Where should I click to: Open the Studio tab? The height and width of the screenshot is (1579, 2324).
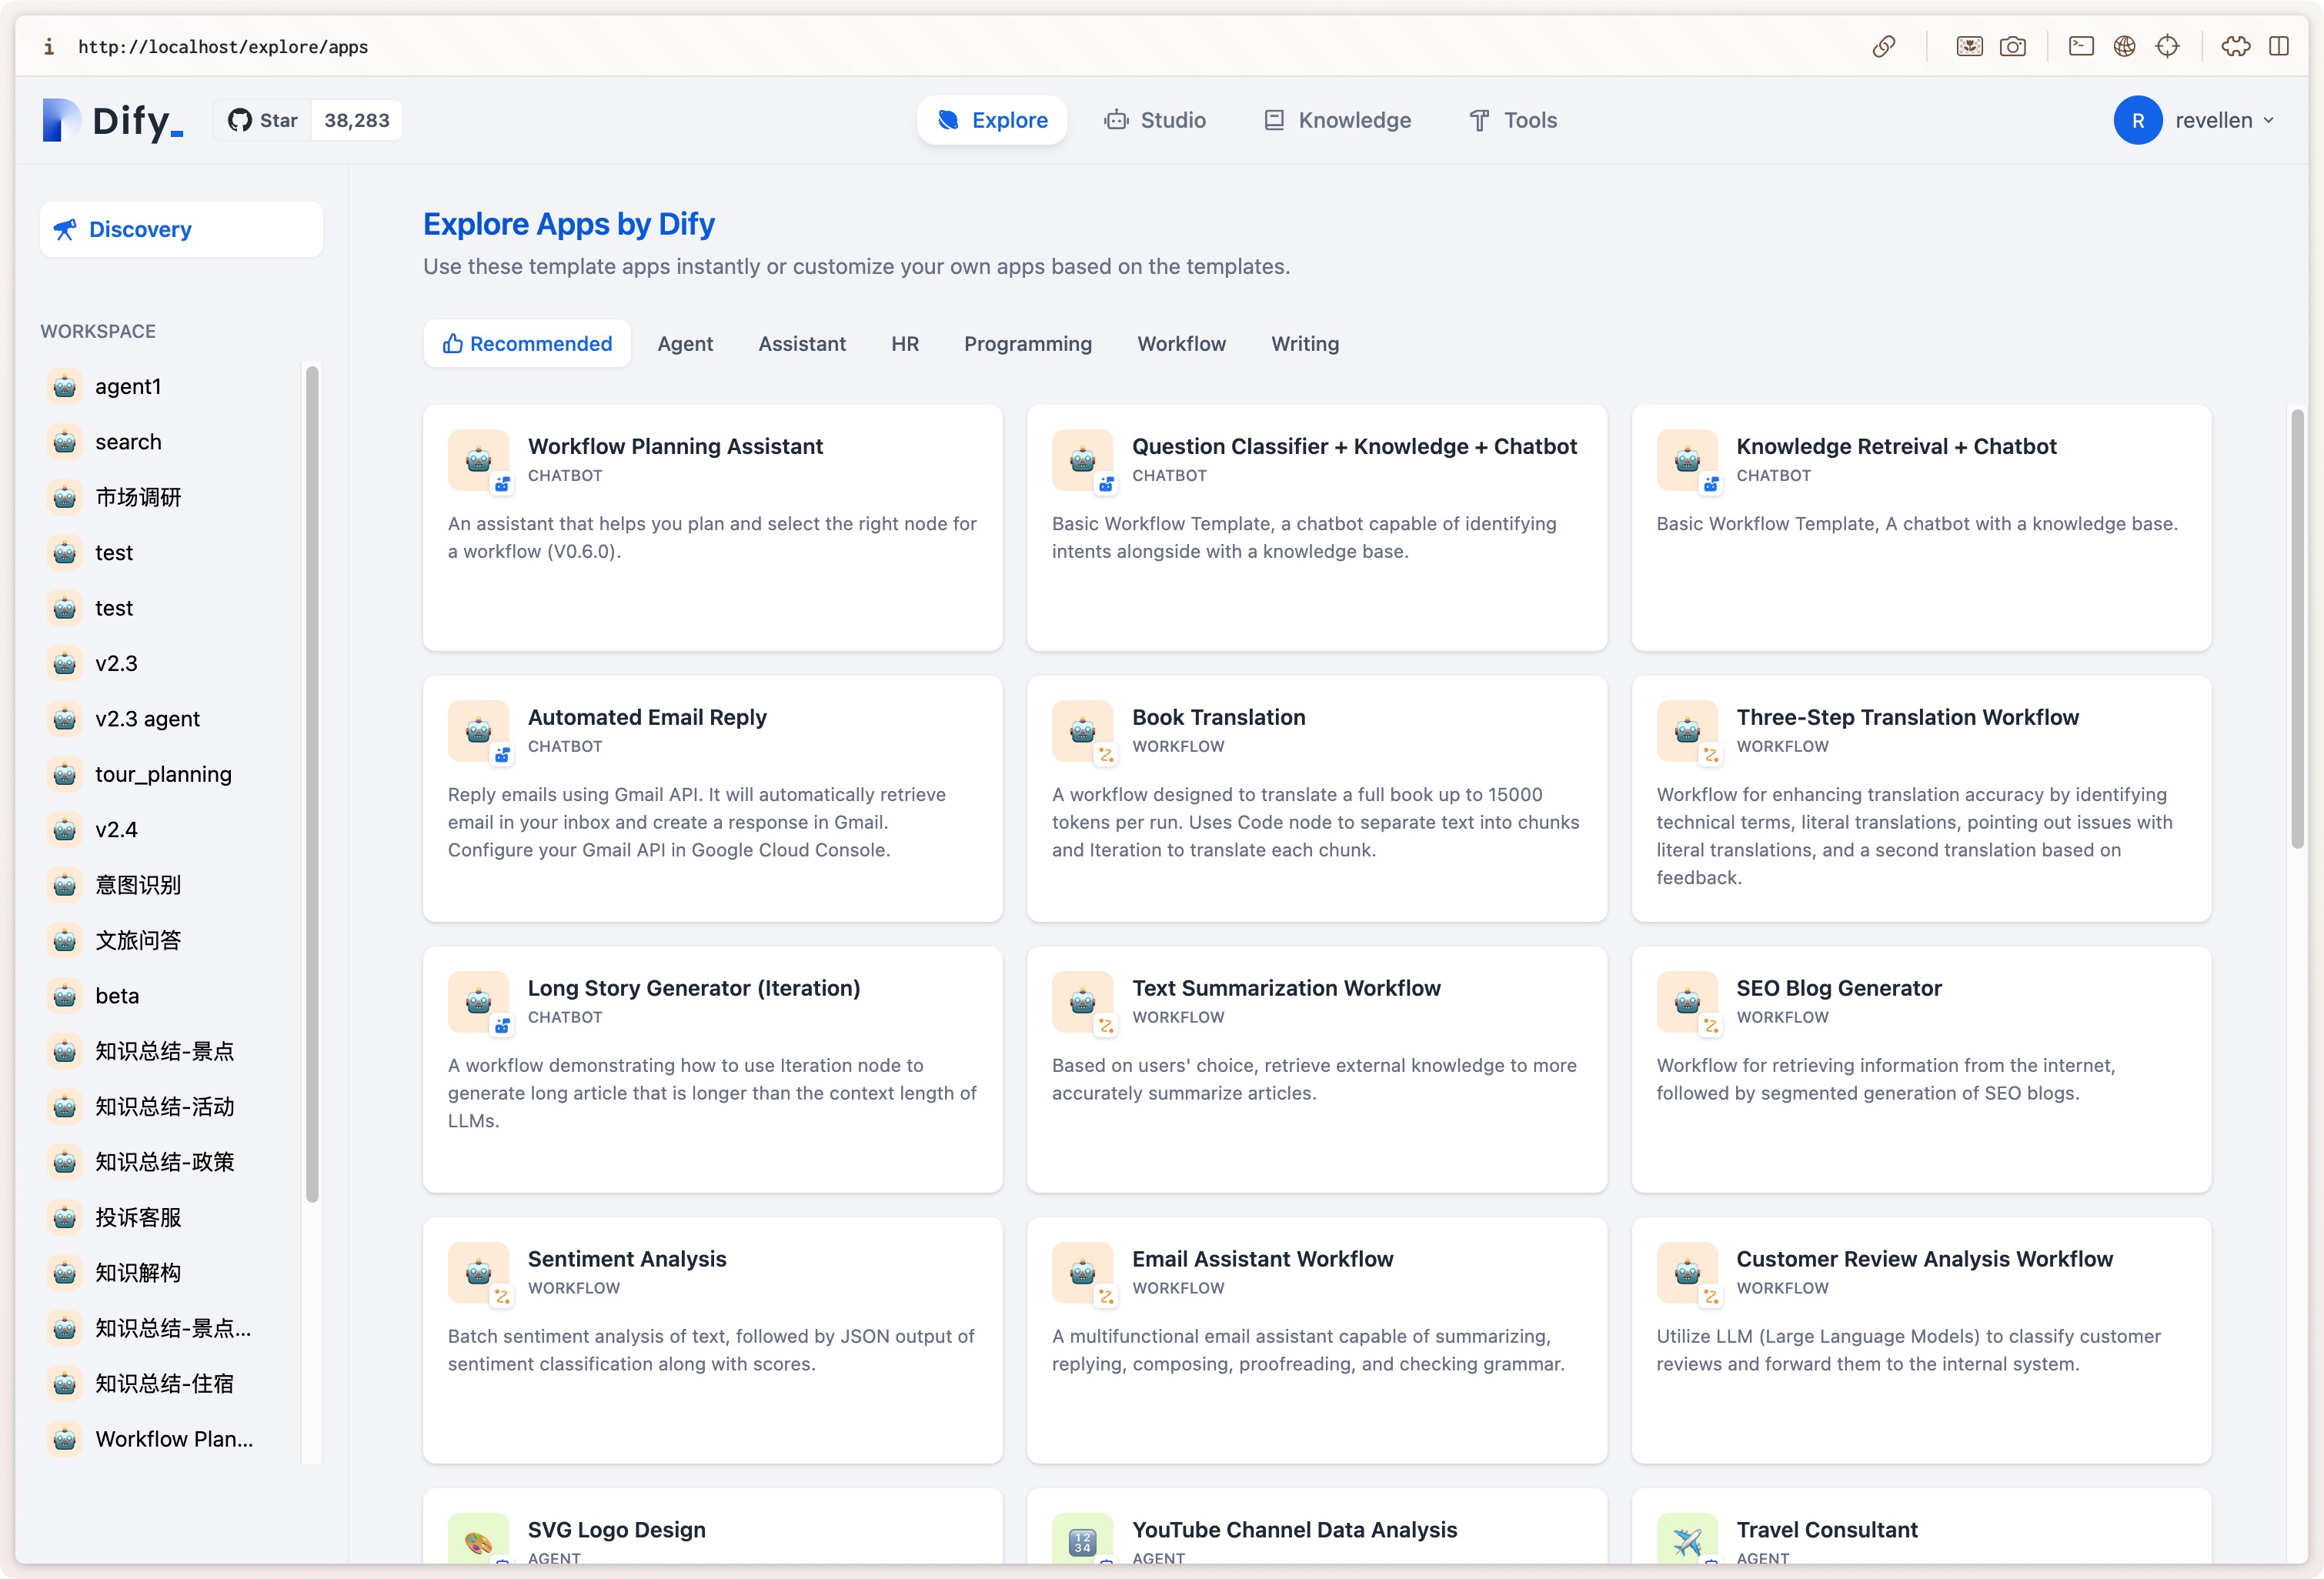[1155, 120]
